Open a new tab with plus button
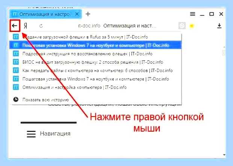This screenshot has height=166, width=233. point(88,14)
